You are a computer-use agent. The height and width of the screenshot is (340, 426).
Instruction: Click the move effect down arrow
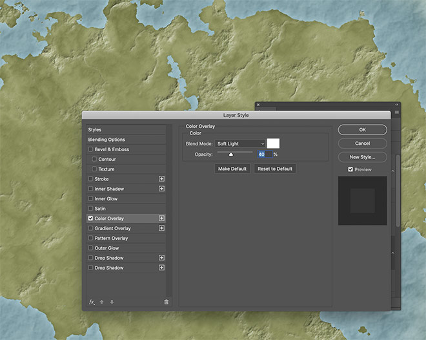(112, 302)
